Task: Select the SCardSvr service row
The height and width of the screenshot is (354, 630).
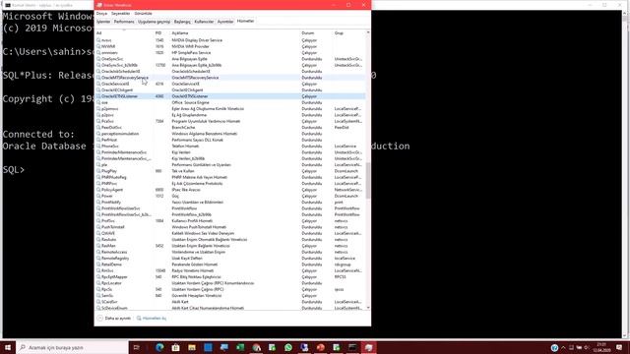Action: click(230, 302)
